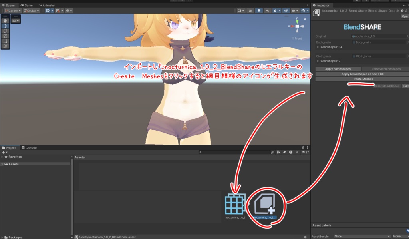Toggle 2D view mode in the Scene view
The image size is (409, 239).
(250, 10)
